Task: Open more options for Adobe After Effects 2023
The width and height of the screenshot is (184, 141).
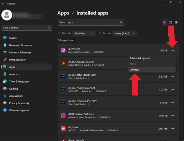Action: tap(172, 76)
